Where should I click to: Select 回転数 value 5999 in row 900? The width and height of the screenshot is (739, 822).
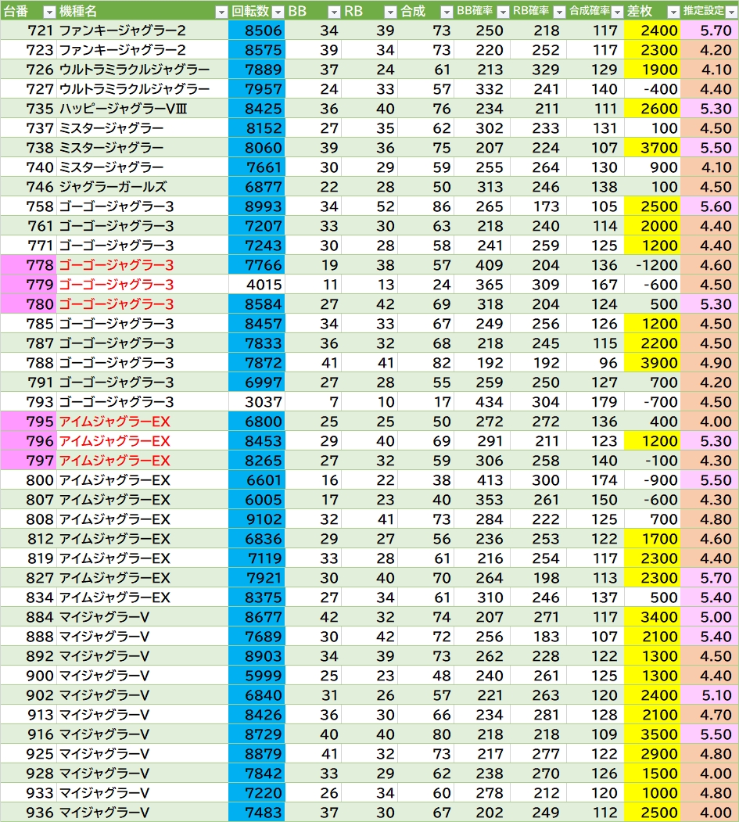coord(256,676)
